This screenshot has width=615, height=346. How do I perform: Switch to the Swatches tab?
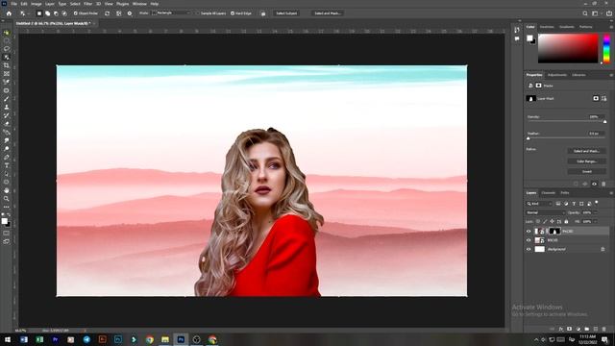click(x=547, y=27)
